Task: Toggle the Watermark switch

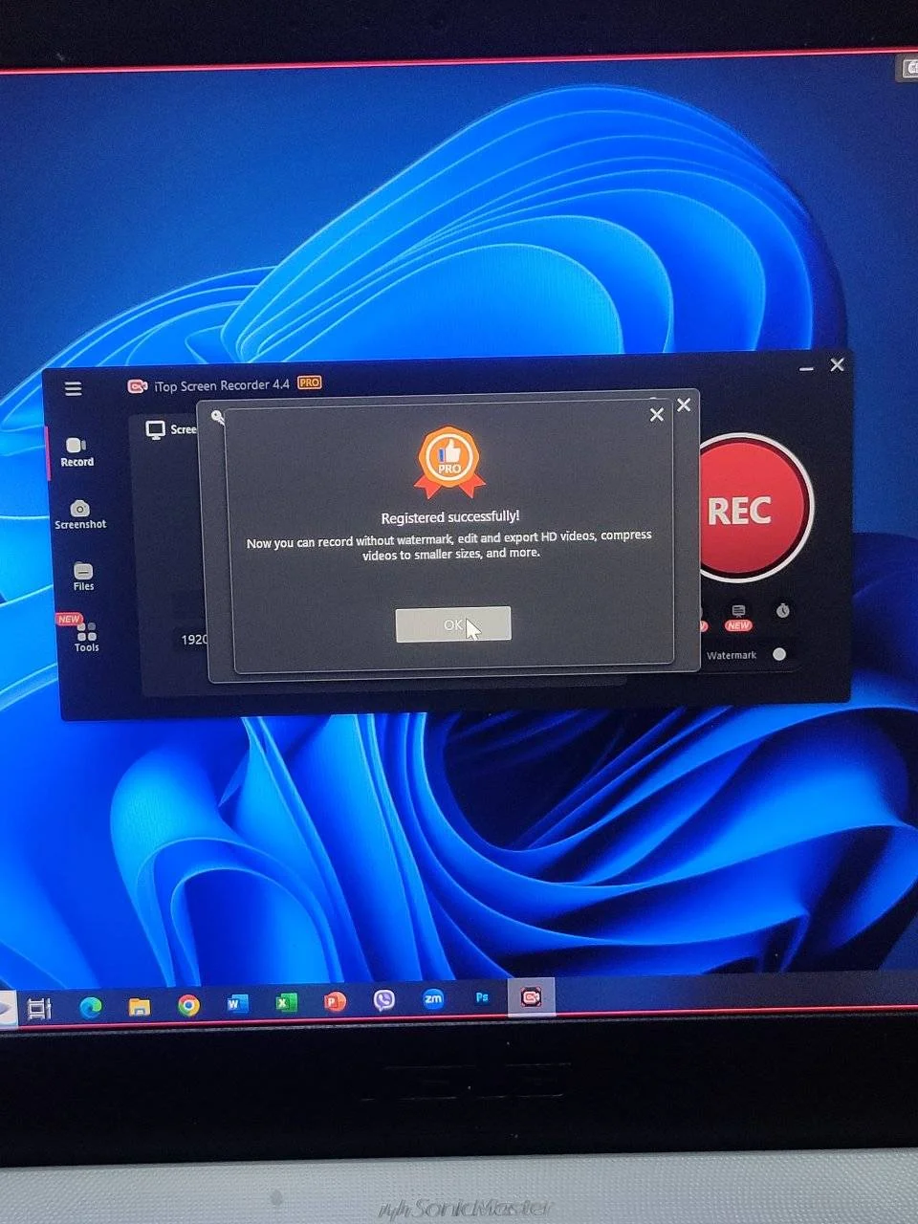Action: pos(780,654)
